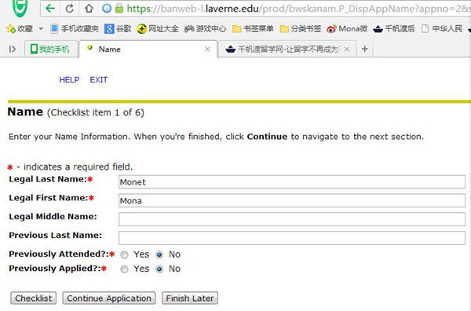Click the Finish Later button

point(190,298)
